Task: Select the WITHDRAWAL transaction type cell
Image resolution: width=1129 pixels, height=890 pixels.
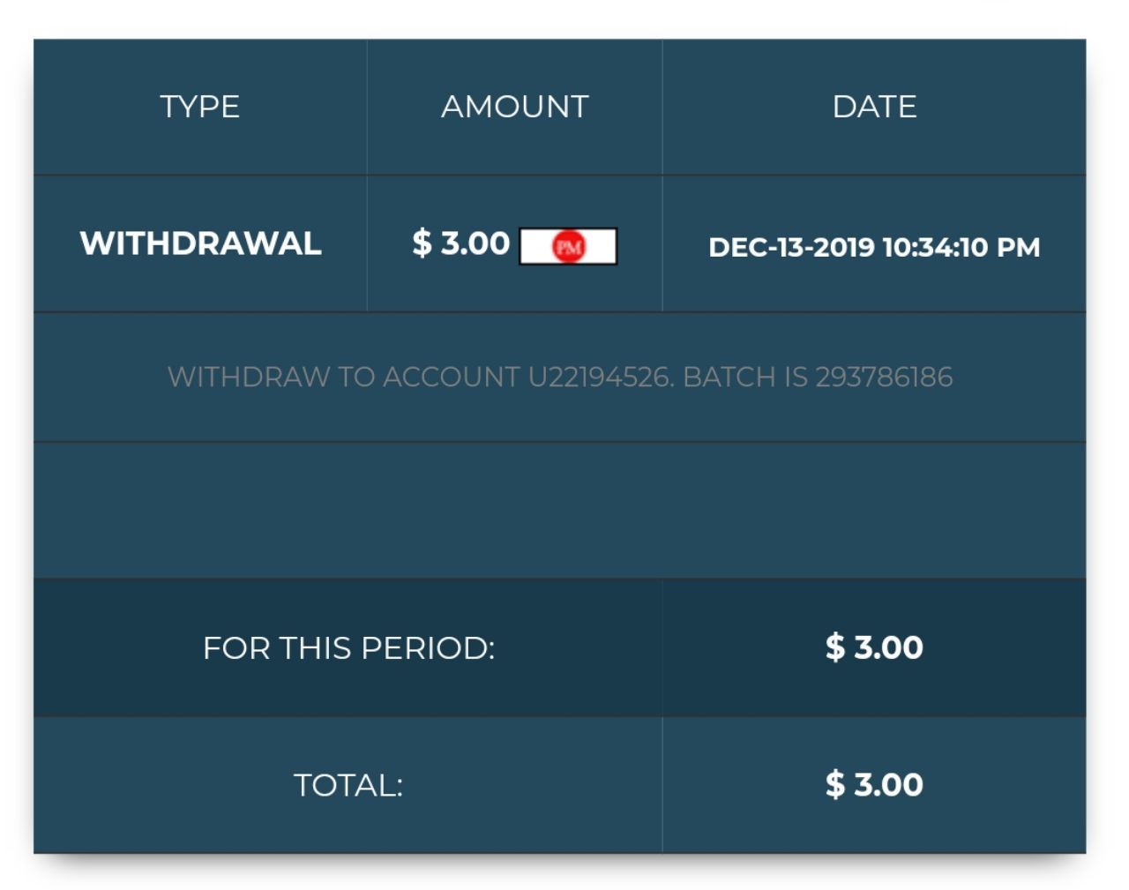Action: click(200, 243)
